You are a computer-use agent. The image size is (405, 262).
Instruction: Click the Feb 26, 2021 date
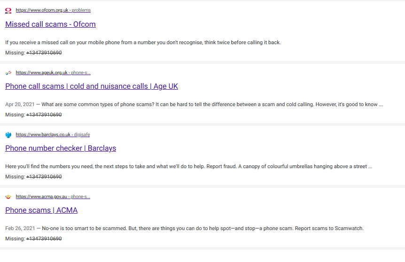(20, 228)
